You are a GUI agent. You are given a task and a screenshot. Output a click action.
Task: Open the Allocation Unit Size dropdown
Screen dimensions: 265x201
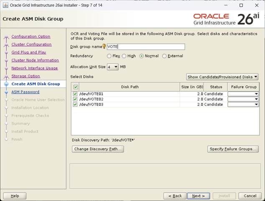113,67
